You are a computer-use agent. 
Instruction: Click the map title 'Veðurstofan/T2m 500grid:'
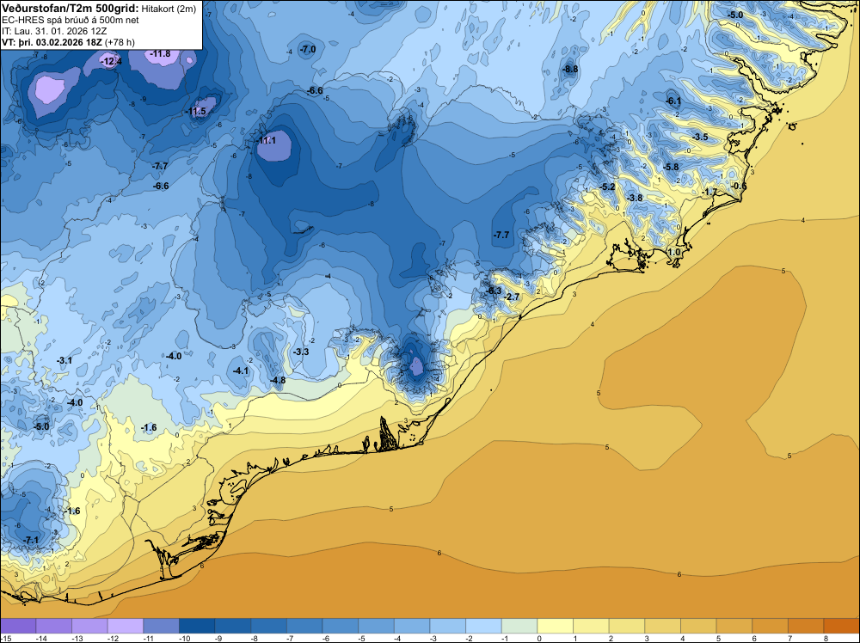click(x=71, y=9)
